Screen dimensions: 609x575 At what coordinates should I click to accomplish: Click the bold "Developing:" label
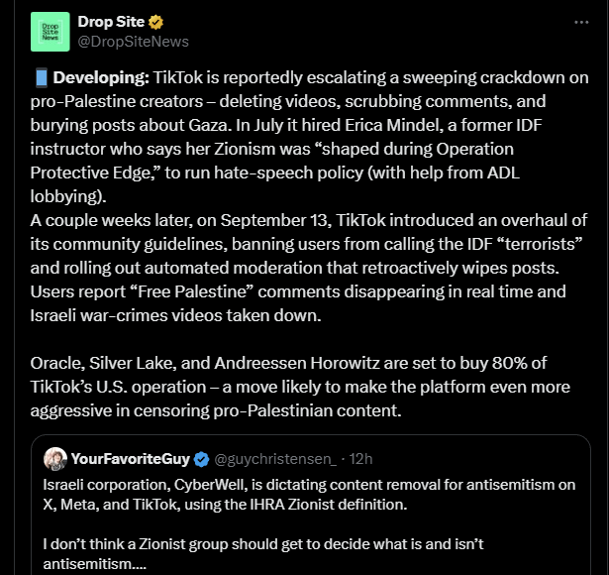(x=101, y=78)
